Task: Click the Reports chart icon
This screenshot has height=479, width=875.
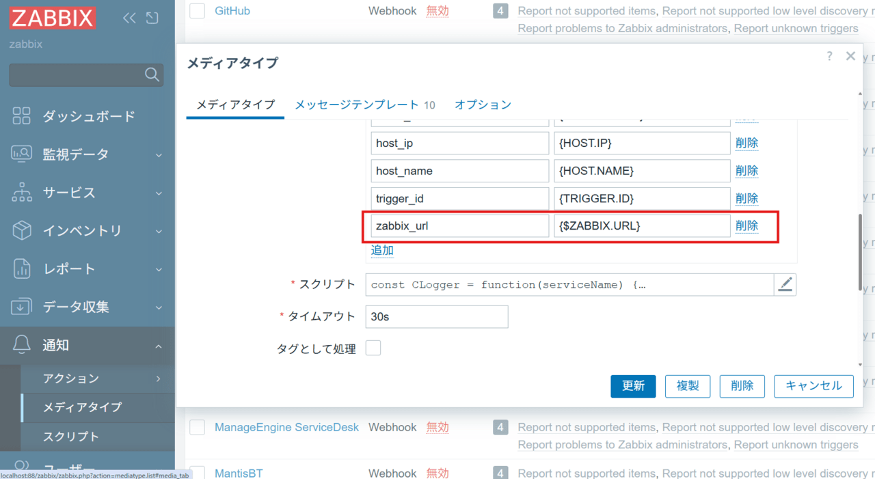Action: click(x=22, y=269)
